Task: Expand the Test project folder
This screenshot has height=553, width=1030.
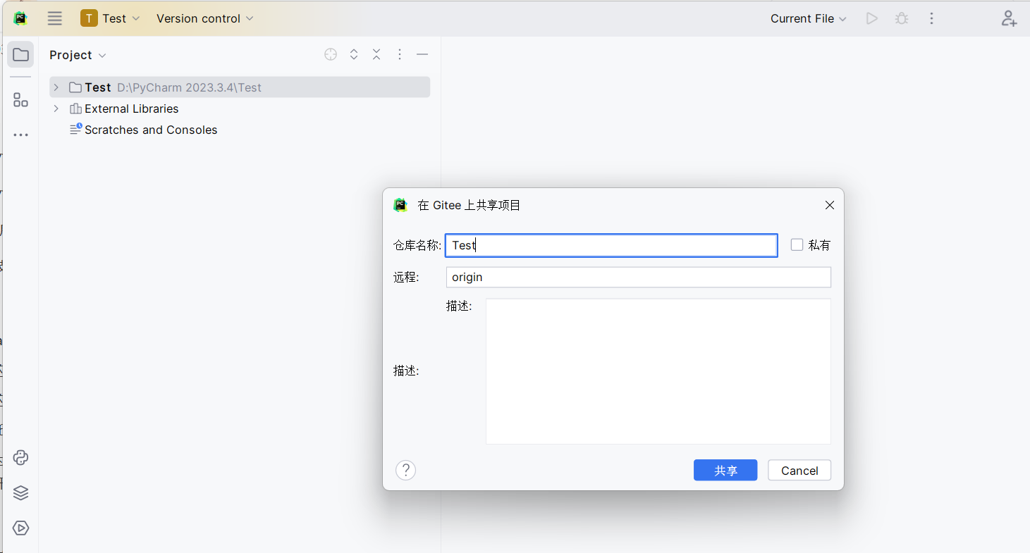Action: 56,87
